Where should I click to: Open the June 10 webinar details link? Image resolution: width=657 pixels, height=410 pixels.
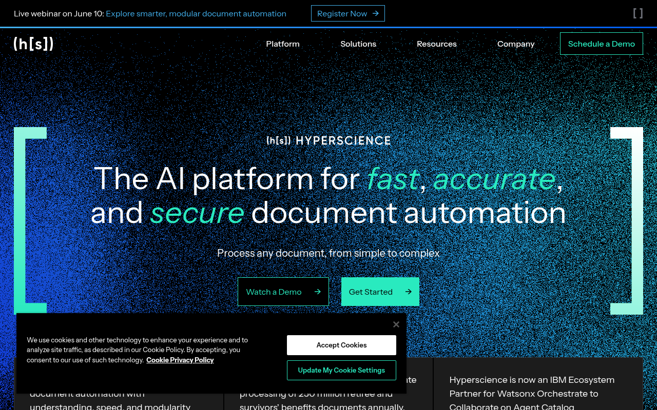point(196,13)
